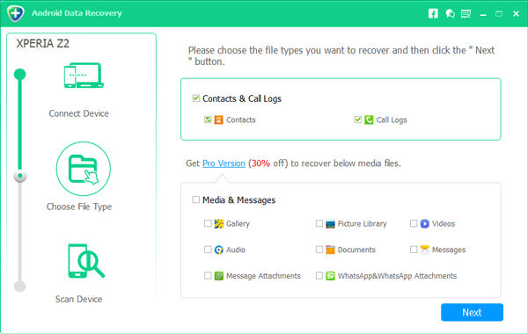This screenshot has height=334, width=528.
Task: Click the WhatsApp icon
Action: 330,276
